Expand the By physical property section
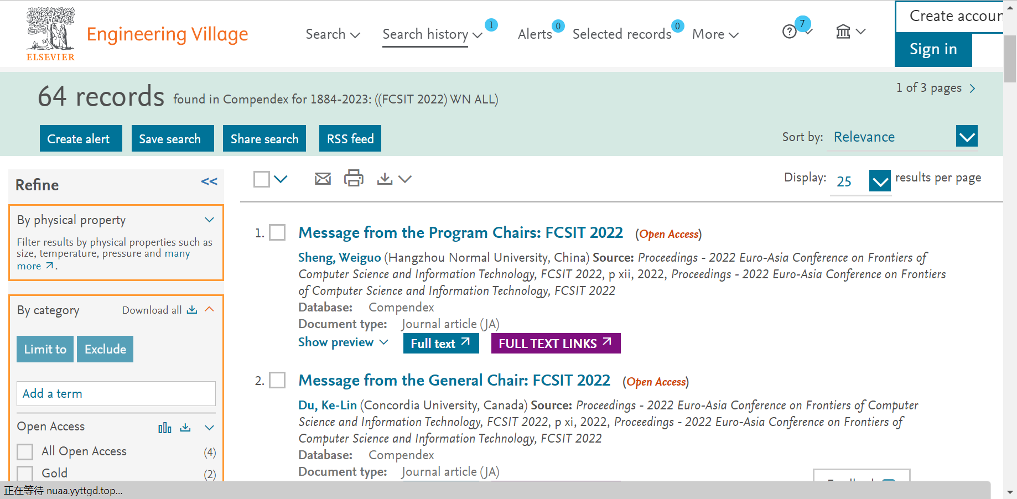Image resolution: width=1017 pixels, height=499 pixels. (209, 220)
